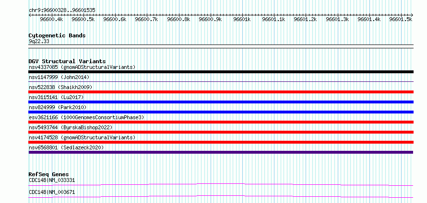Click the red nsv4174528 variant bar
This screenshot has width=427, height=203.
[x=221, y=142]
